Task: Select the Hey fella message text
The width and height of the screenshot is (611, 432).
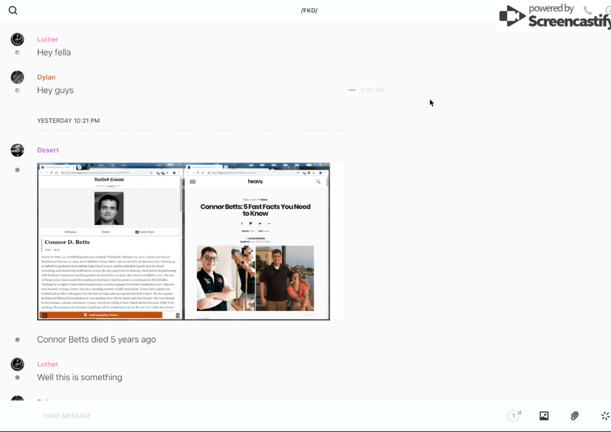Action: [x=54, y=52]
